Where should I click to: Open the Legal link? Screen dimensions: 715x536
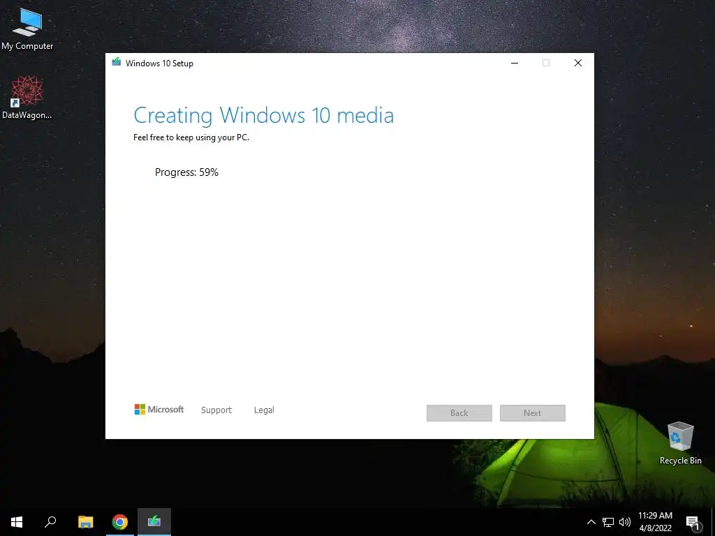tap(264, 410)
